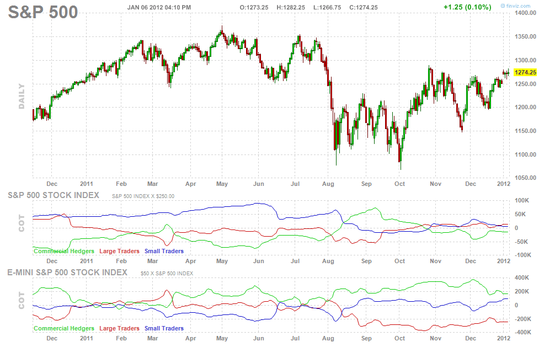Click the -100K axis label

pos(522,255)
